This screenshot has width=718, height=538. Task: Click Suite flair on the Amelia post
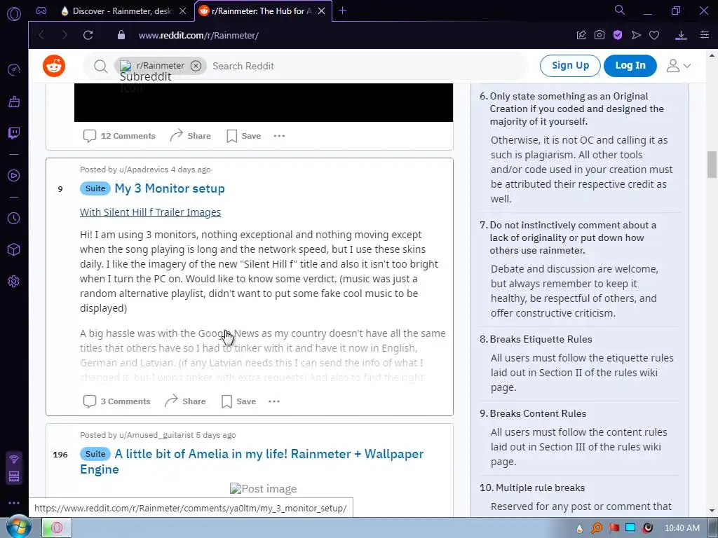(95, 454)
